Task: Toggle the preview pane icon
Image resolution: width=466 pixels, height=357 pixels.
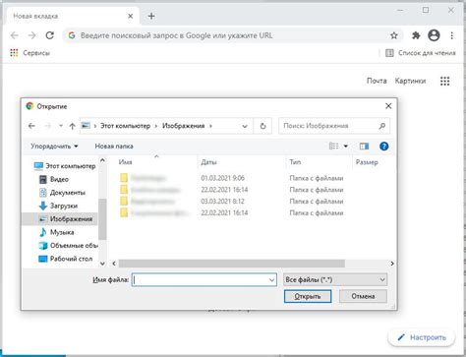Action: pyautogui.click(x=364, y=147)
